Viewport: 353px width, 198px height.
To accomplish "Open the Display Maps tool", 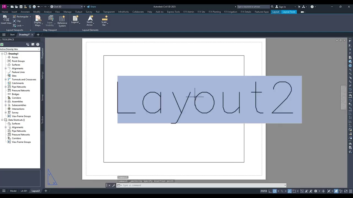I will 38,21.
